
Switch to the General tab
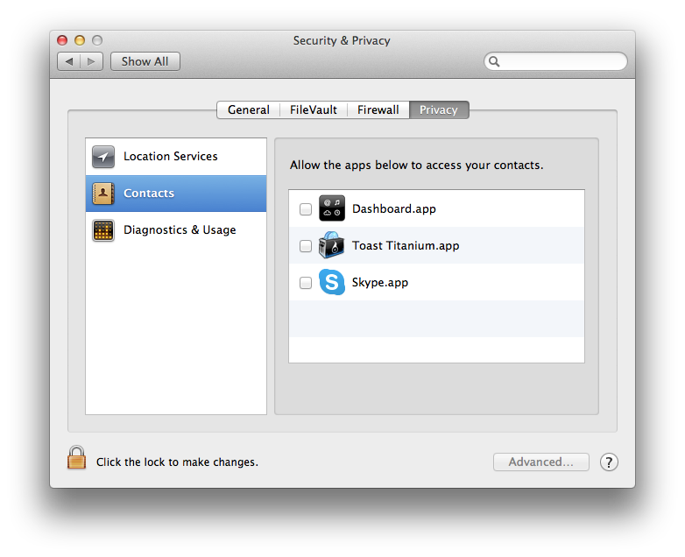pyautogui.click(x=249, y=109)
